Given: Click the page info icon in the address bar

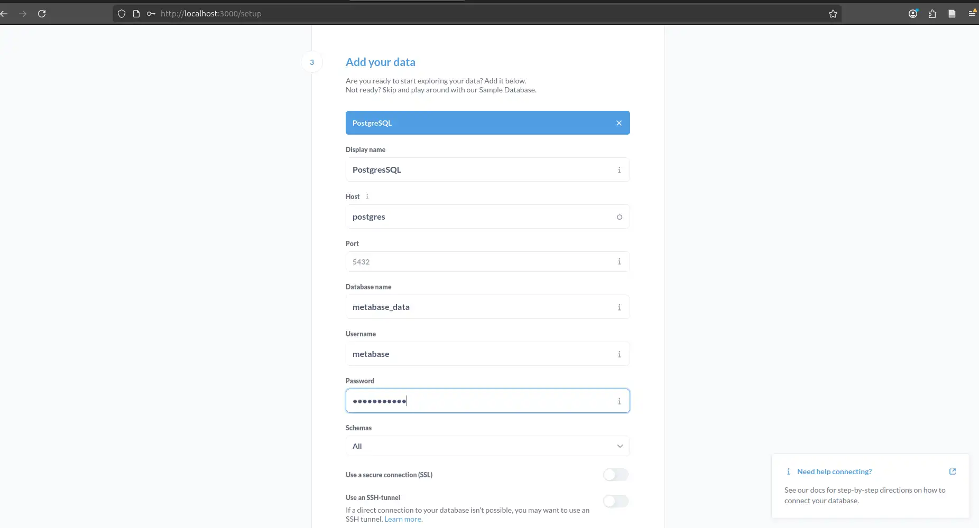Looking at the screenshot, I should tap(136, 14).
